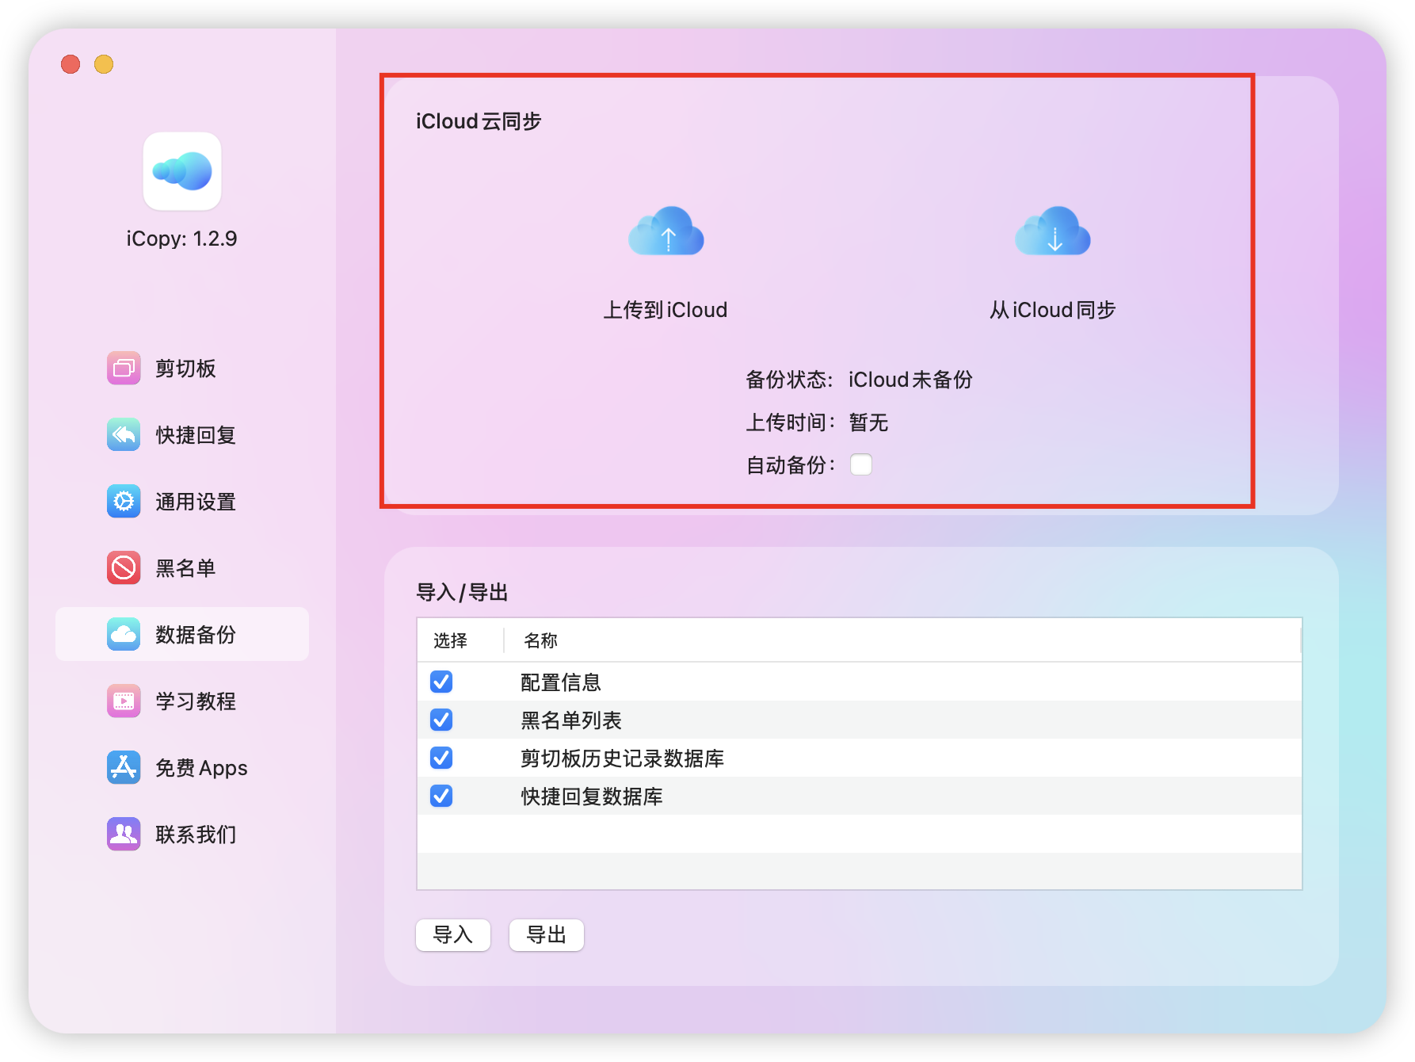Click the upload to iCloud cloud icon
Screen dimensions: 1415x1062
pyautogui.click(x=666, y=231)
